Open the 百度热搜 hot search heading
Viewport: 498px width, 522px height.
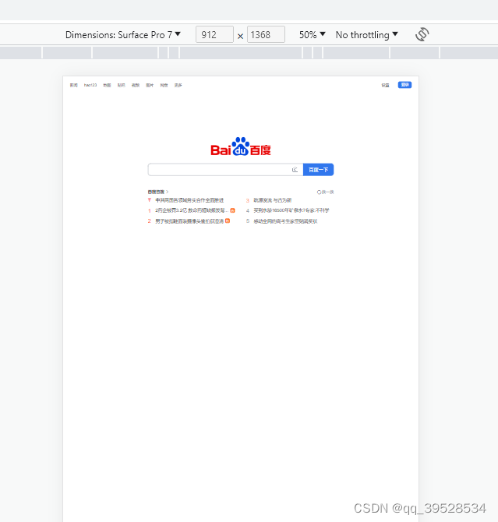coord(158,192)
